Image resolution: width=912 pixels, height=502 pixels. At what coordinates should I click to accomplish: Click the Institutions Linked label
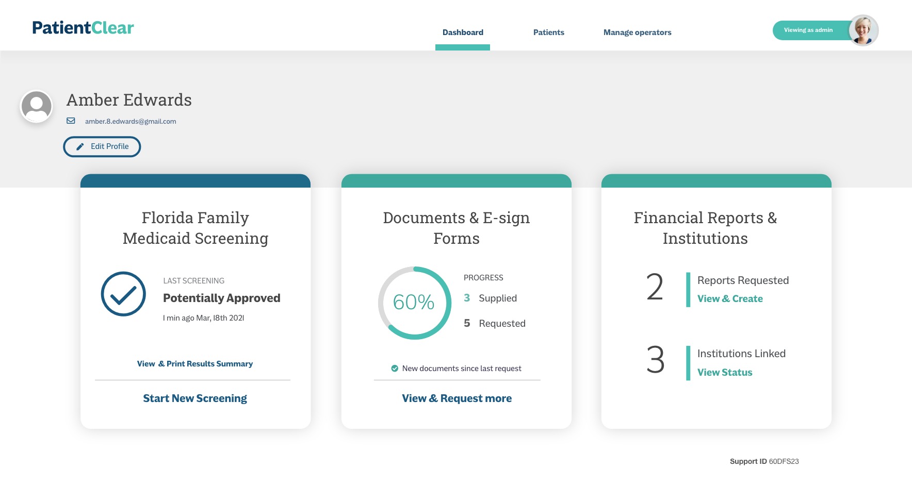point(741,354)
